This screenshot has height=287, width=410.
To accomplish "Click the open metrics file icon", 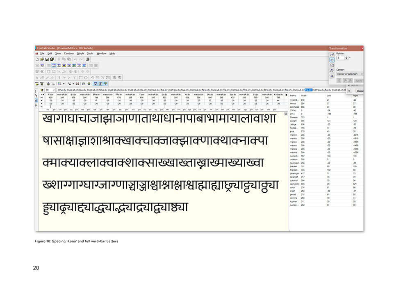I will [x=37, y=84].
